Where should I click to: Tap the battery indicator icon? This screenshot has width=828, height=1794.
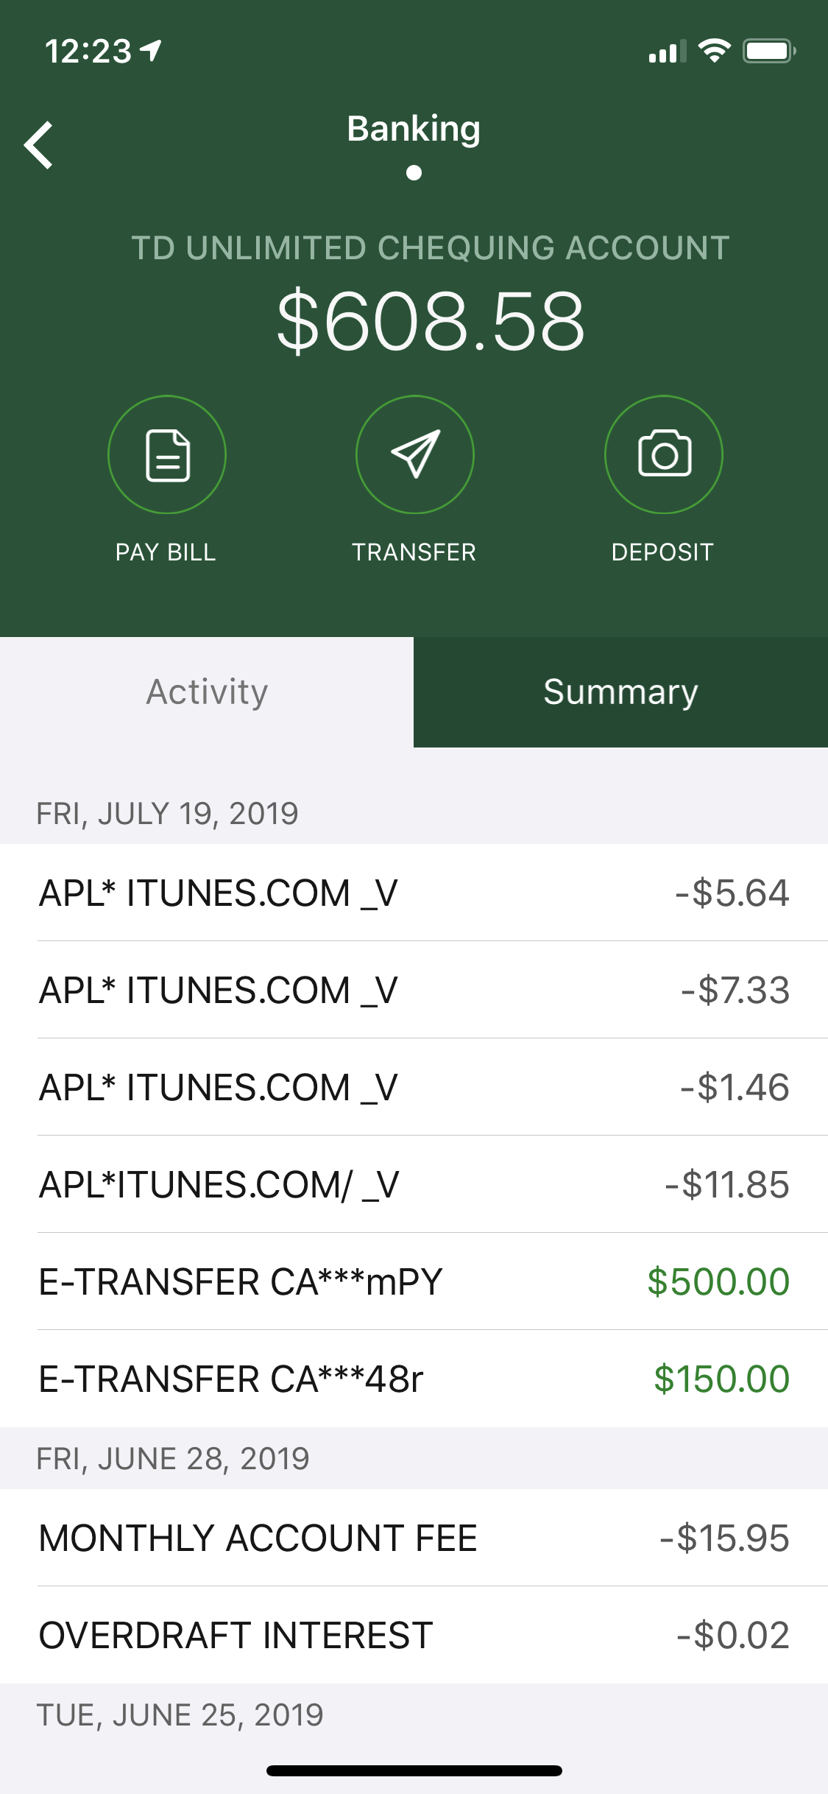click(768, 51)
